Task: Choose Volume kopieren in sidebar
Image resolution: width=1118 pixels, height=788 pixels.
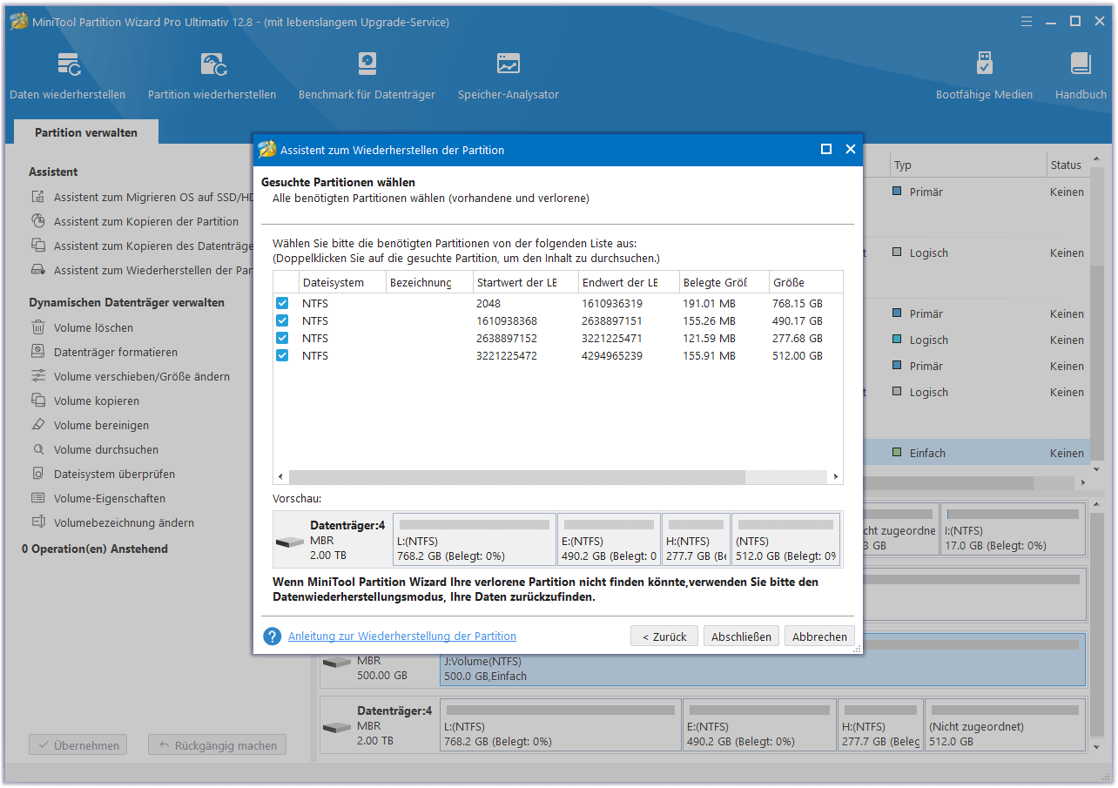Action: (96, 401)
